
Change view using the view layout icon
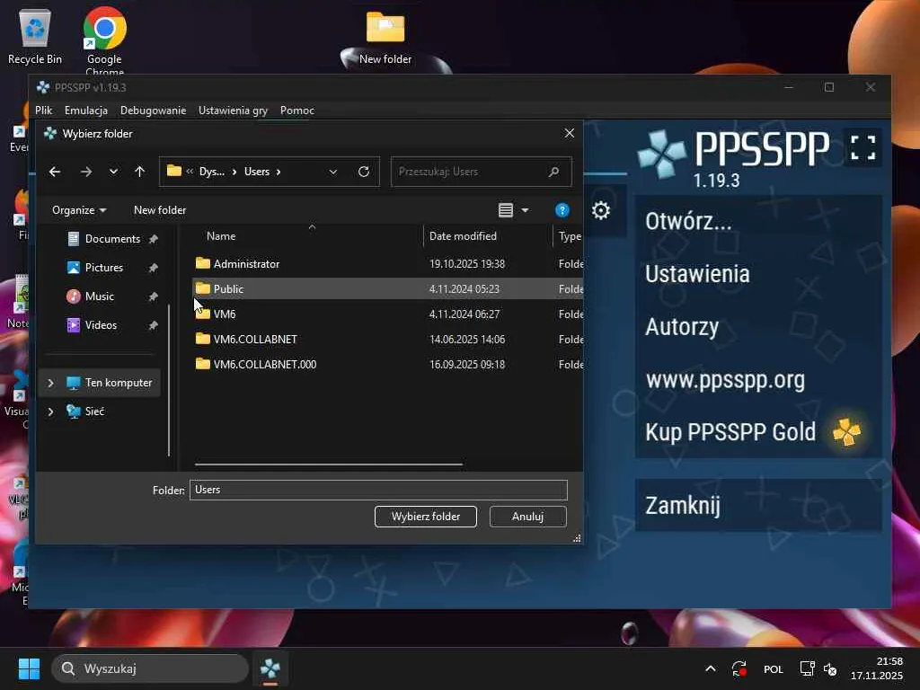click(506, 210)
